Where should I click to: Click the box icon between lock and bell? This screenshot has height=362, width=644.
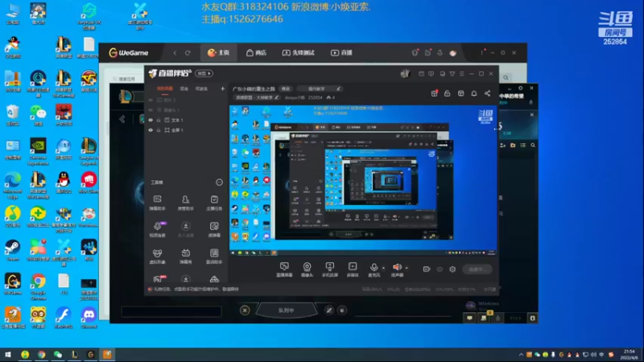[460, 93]
